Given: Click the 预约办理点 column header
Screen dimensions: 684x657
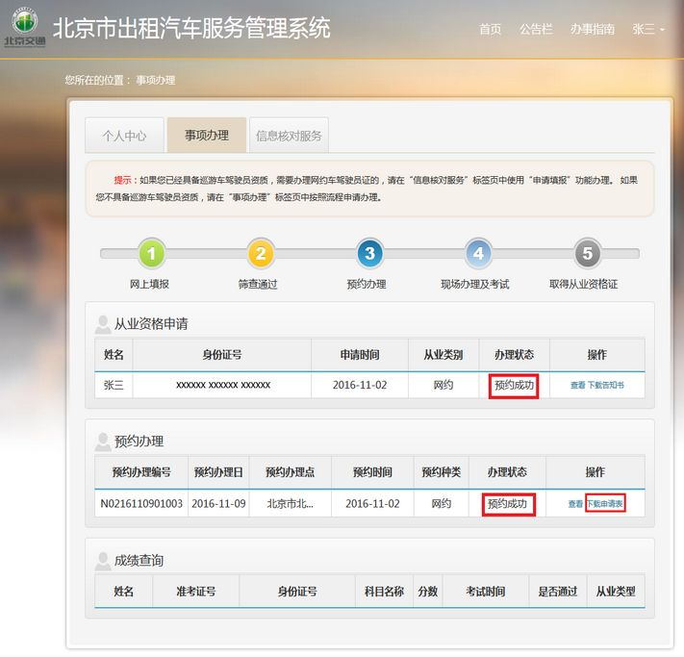Looking at the screenshot, I should click(291, 472).
